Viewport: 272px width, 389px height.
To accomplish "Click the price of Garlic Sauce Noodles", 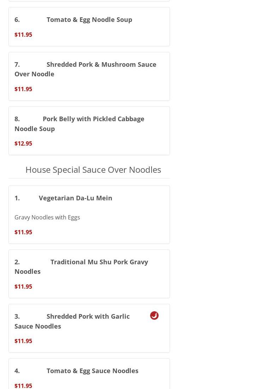I will pyautogui.click(x=23, y=341).
